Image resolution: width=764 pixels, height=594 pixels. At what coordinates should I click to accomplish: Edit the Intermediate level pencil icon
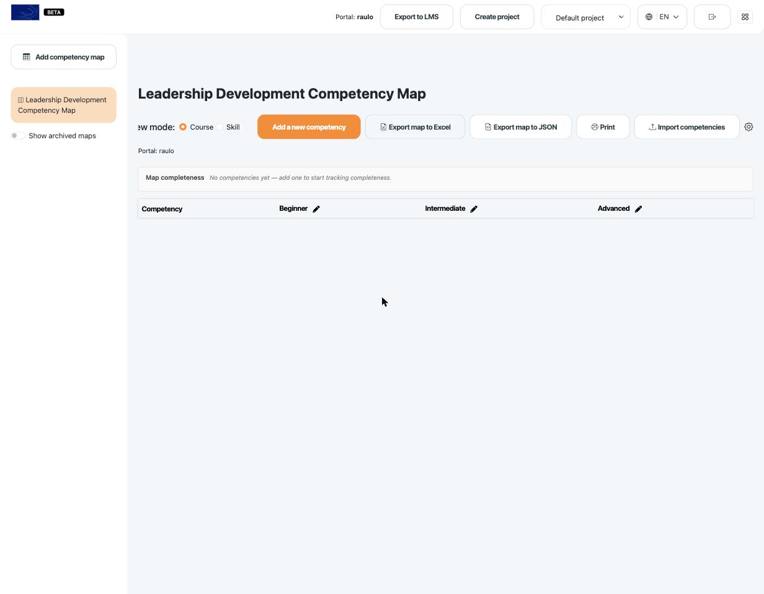point(474,209)
